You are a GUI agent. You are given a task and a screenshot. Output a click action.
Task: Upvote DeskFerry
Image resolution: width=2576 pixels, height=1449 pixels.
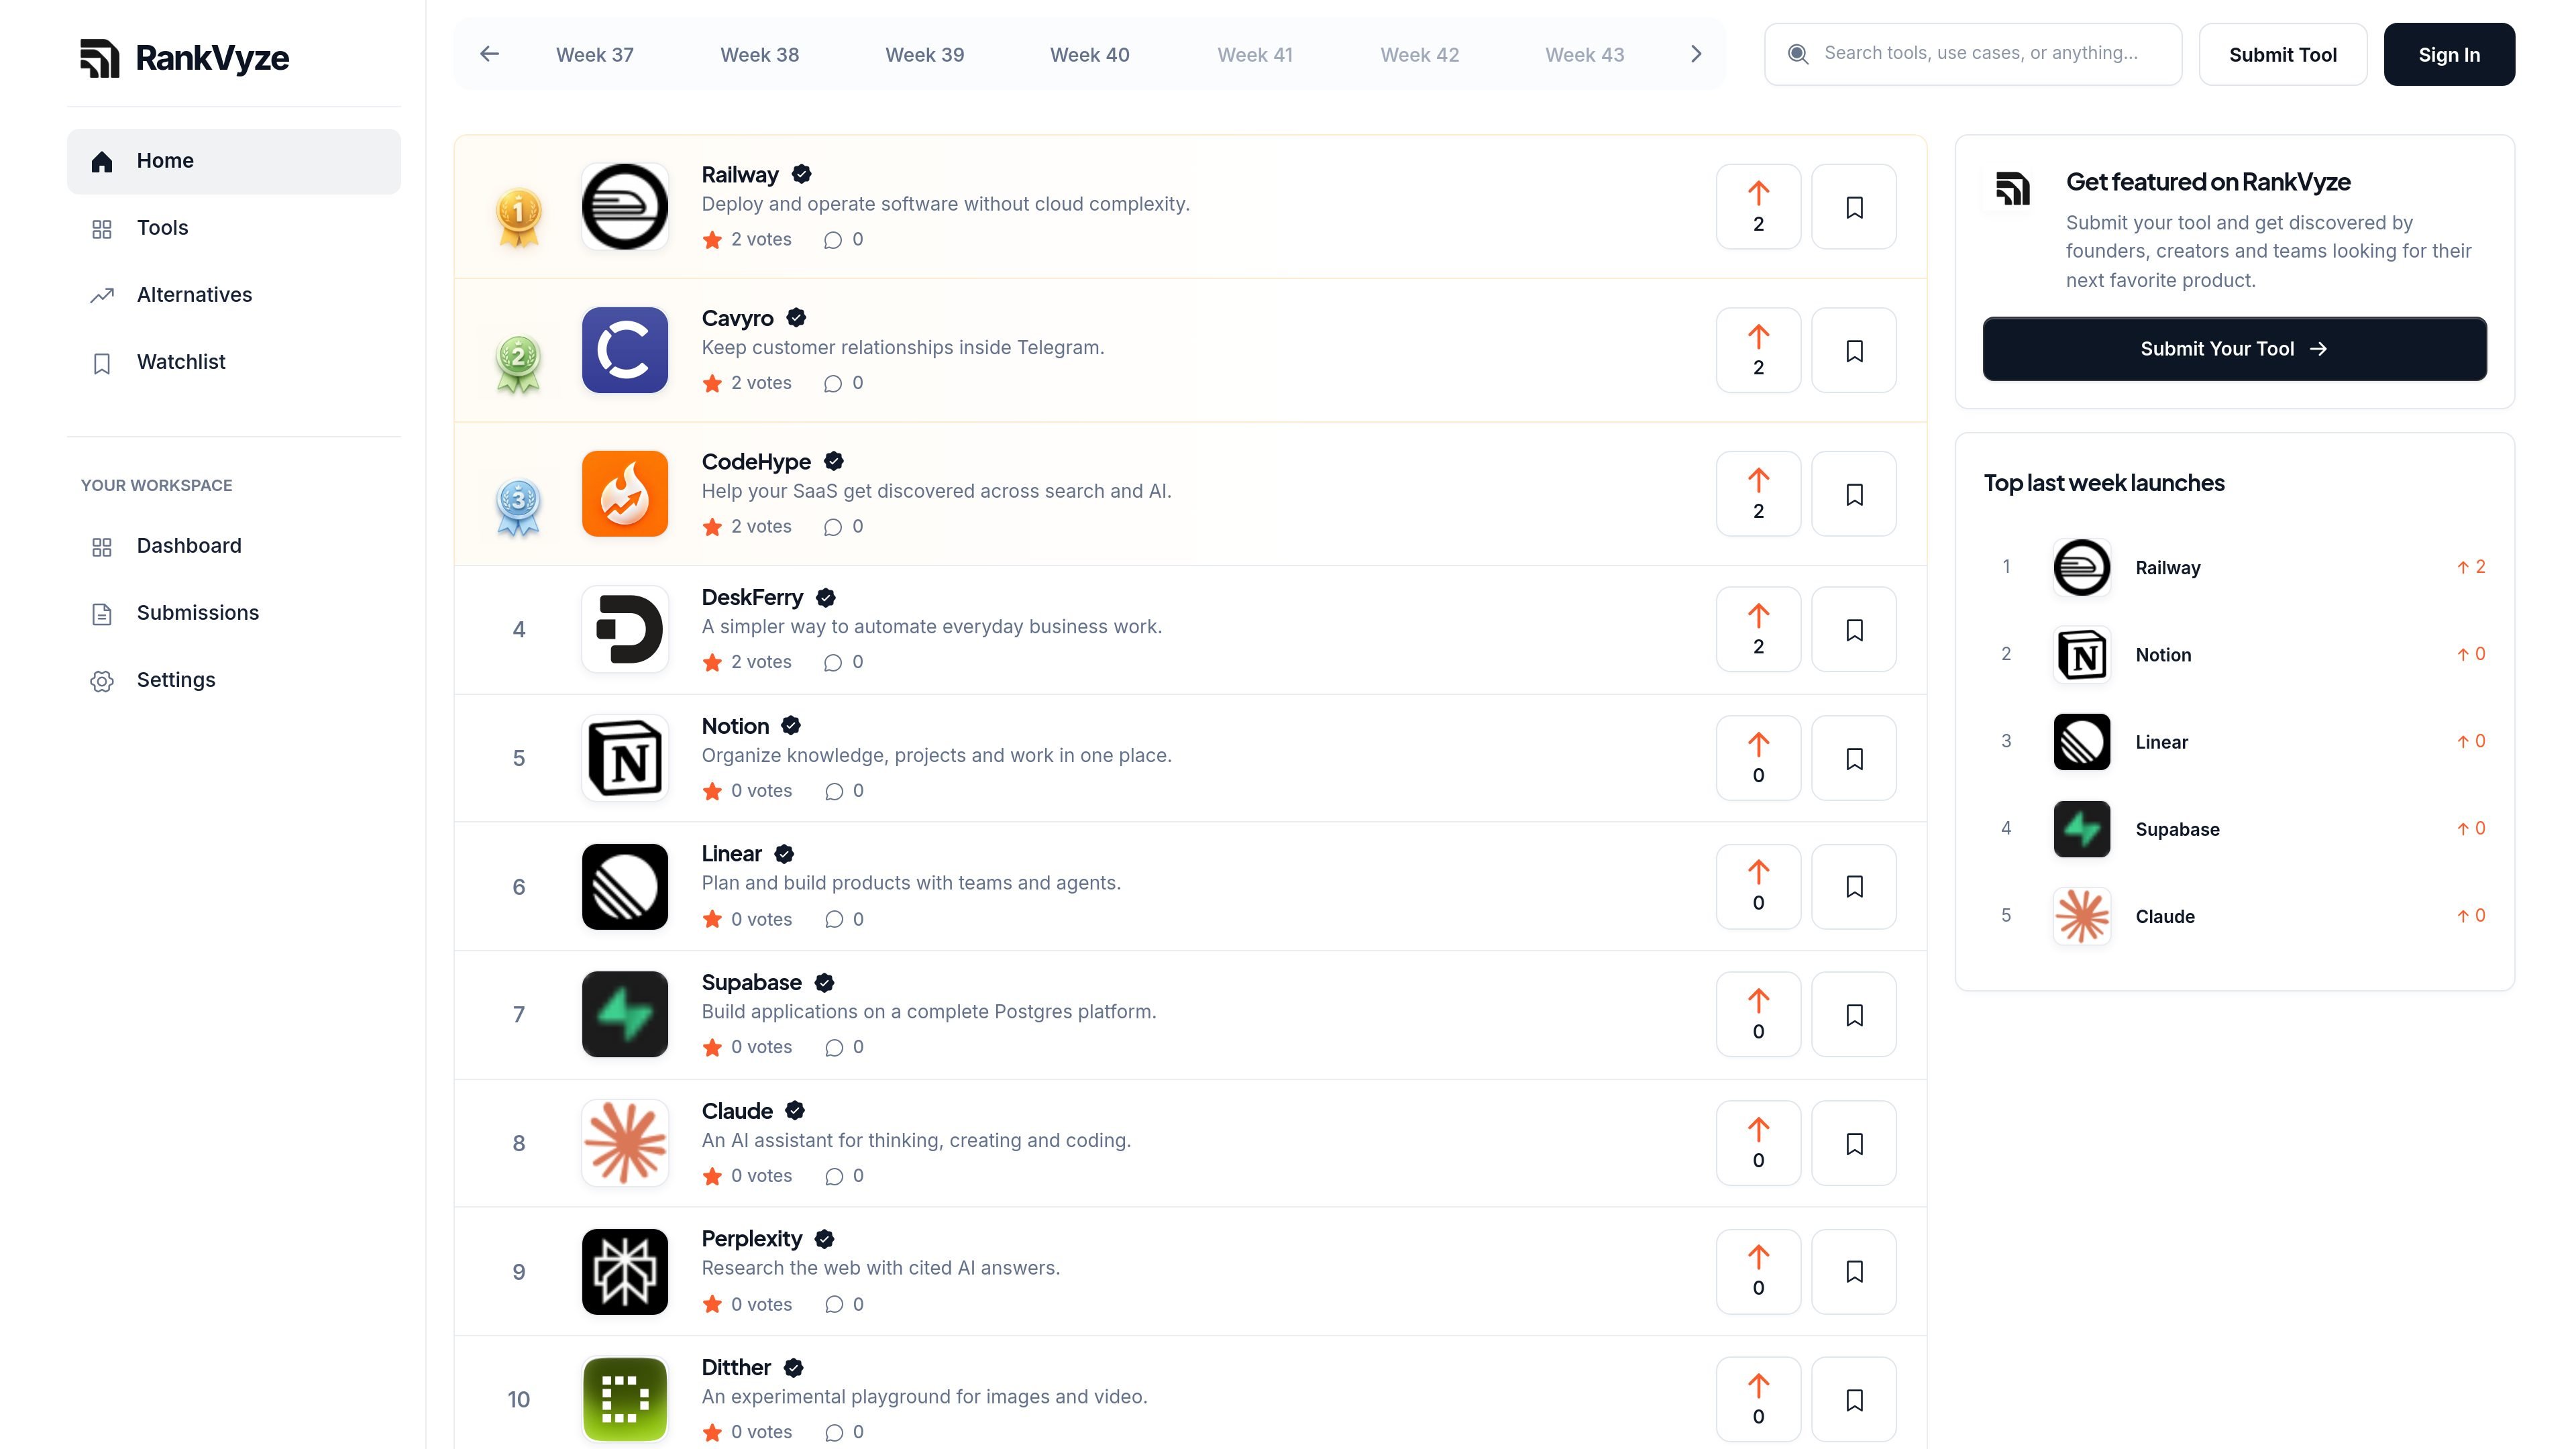[1758, 630]
